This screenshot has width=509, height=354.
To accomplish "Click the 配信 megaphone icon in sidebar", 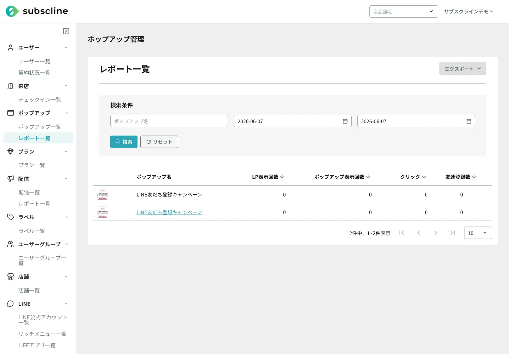I will [x=11, y=179].
